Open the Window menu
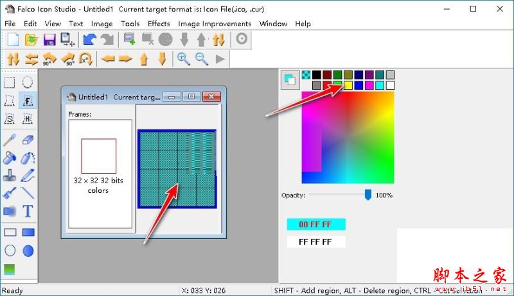Screen dimensions: 514x296 [x=273, y=24]
